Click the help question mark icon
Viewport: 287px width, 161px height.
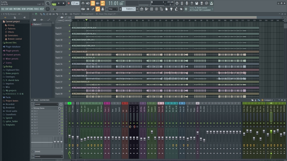[192, 3]
